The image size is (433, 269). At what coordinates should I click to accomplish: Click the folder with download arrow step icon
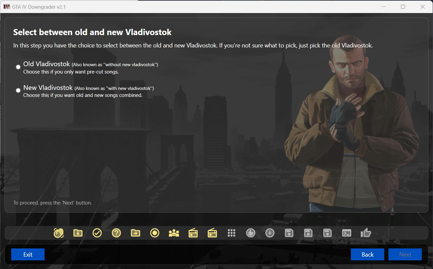[78, 233]
